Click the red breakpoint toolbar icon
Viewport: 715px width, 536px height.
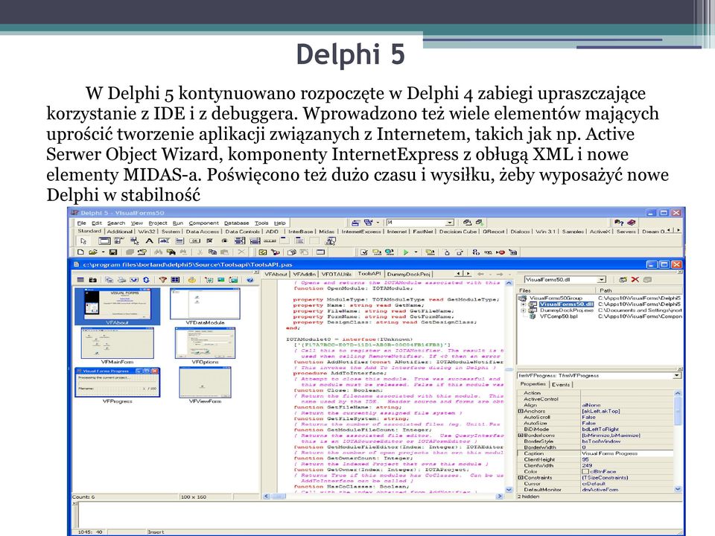tap(500, 252)
